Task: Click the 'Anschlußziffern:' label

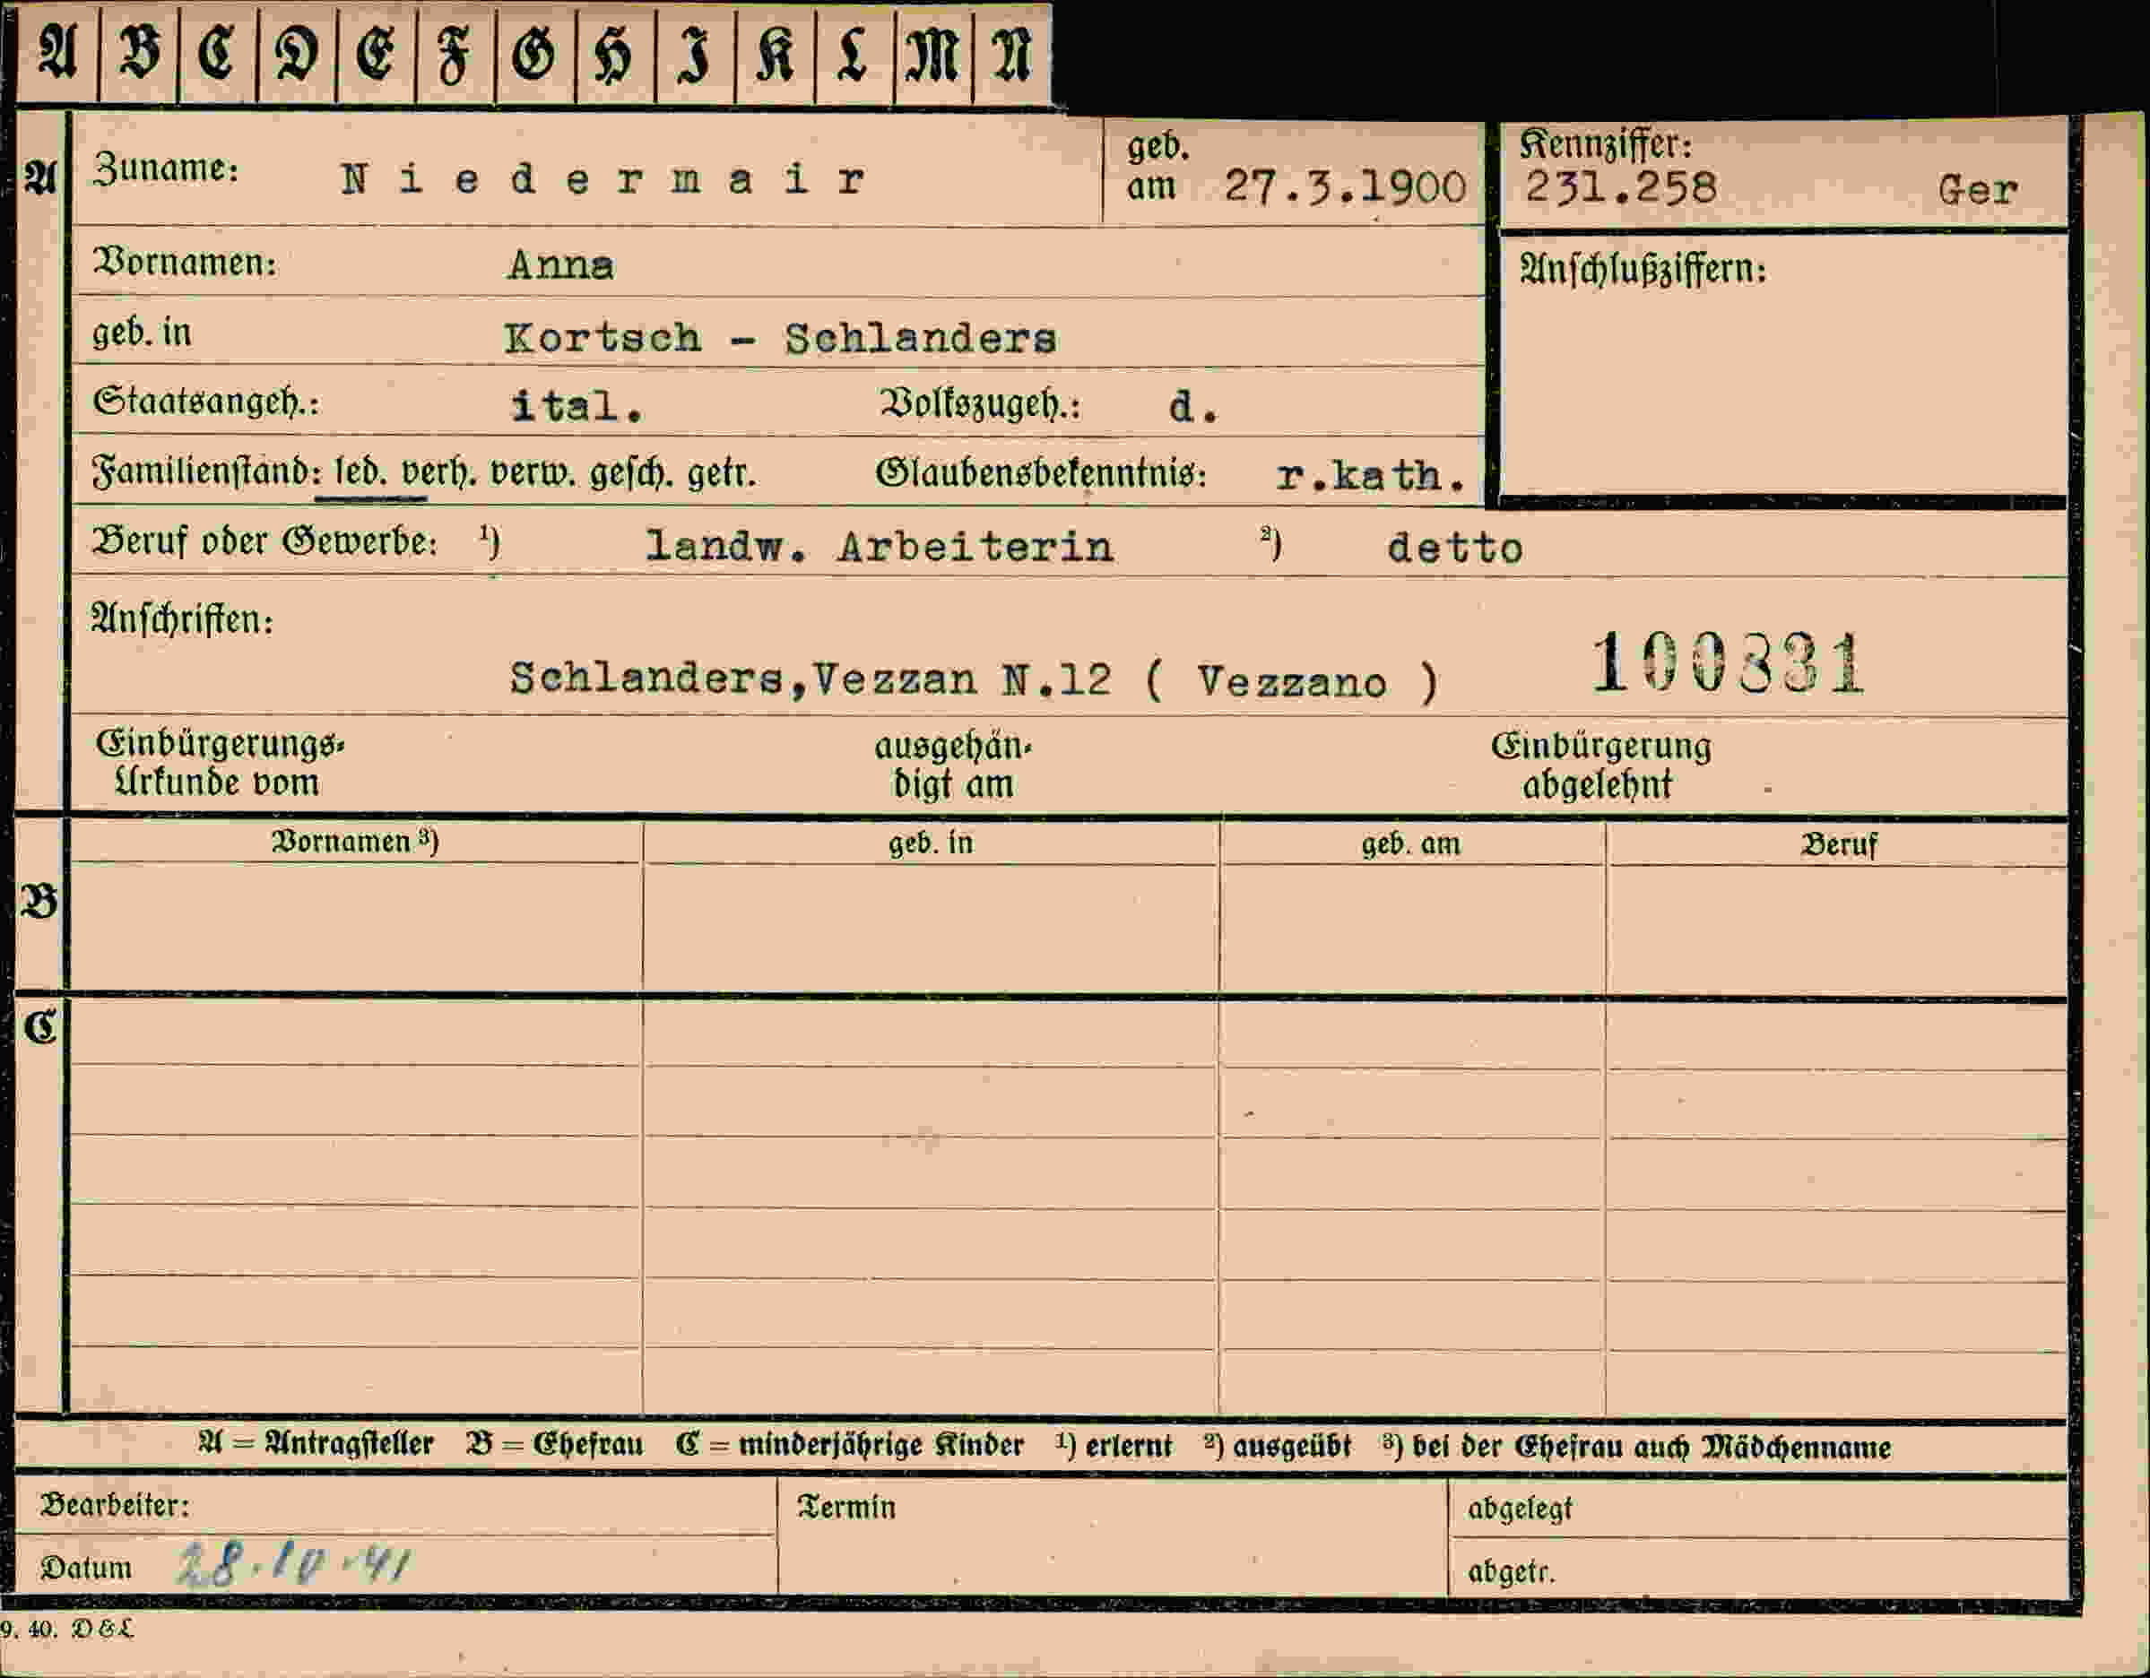Action: (1643, 269)
